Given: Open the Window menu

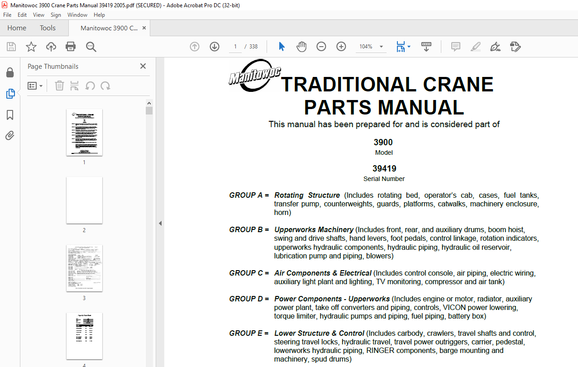Looking at the screenshot, I should click(77, 15).
